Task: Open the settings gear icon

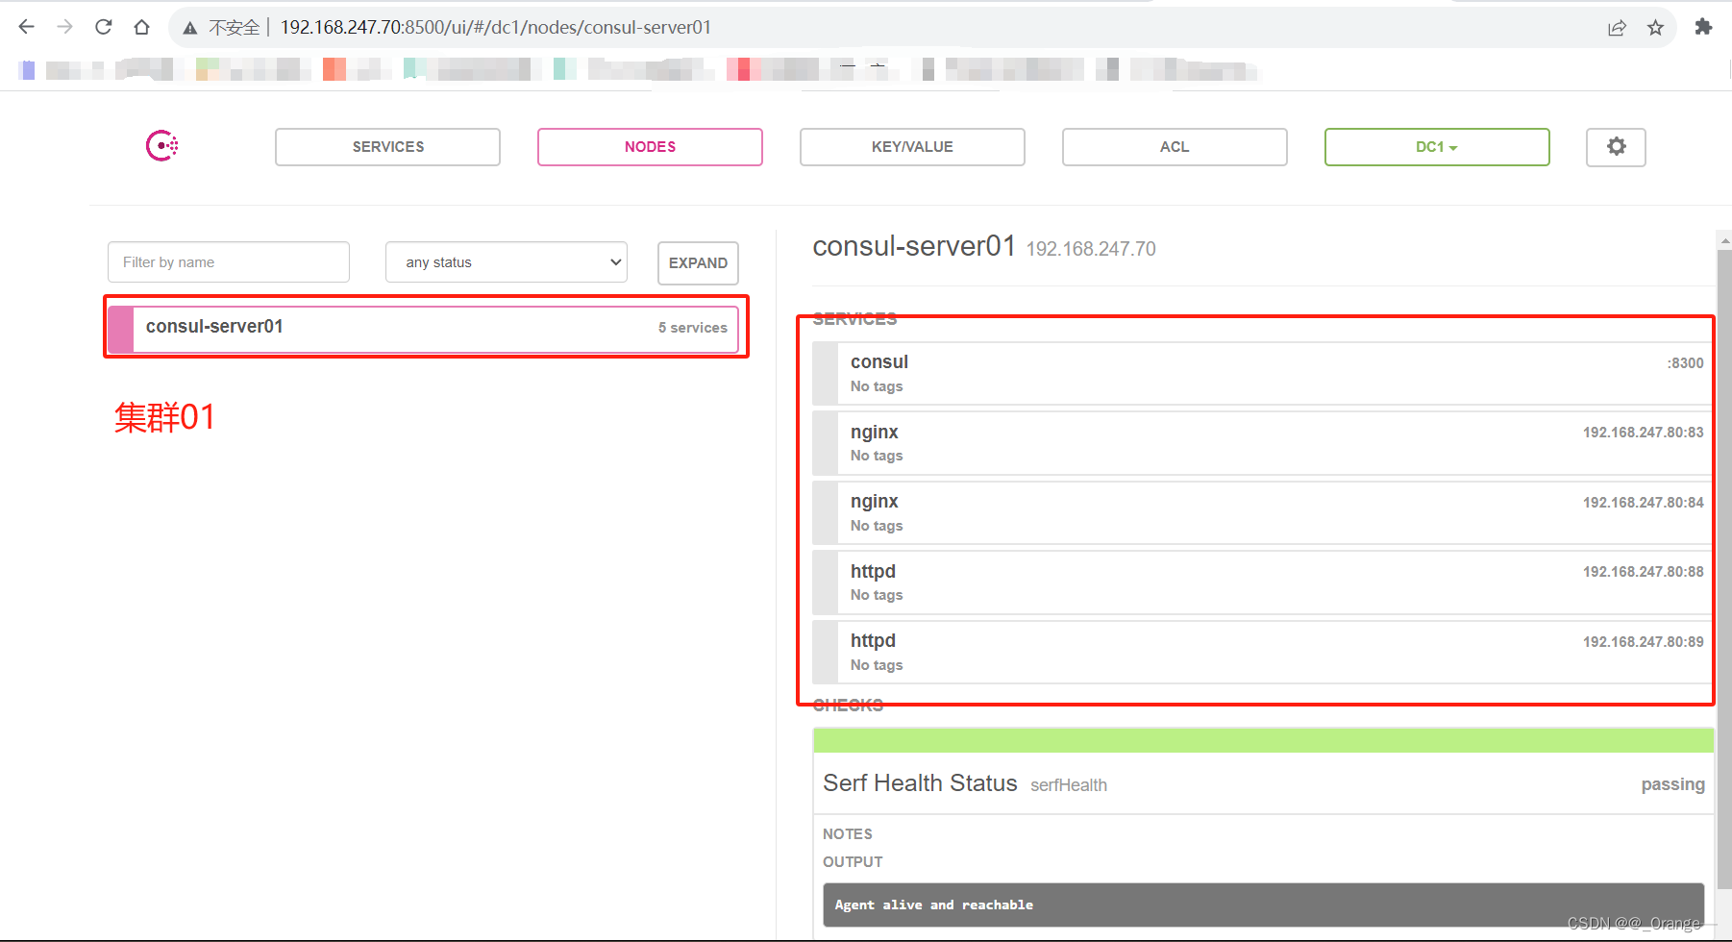Action: [x=1615, y=146]
